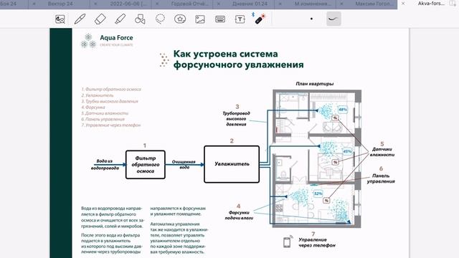Image resolution: width=459 pixels, height=258 pixels.
Task: Select the zoom window handwriting tool
Action: 60,19
